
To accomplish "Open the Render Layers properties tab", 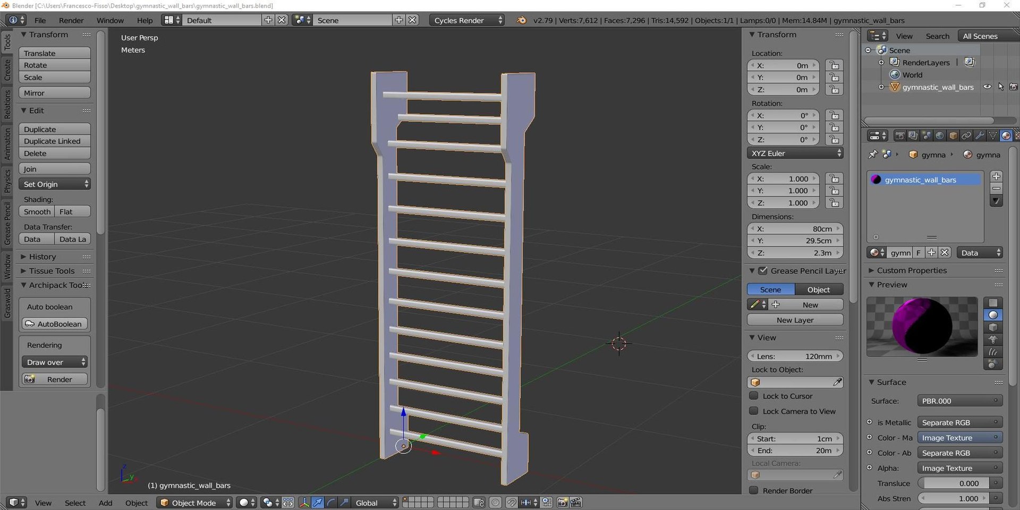I will 913,136.
